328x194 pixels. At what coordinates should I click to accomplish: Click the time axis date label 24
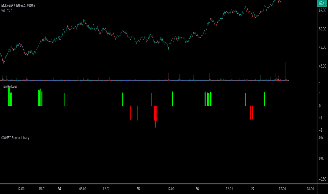59,189
